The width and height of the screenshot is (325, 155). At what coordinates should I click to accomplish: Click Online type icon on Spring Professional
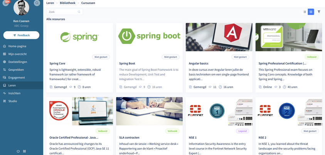(x=260, y=87)
